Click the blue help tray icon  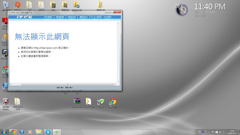click(203, 132)
